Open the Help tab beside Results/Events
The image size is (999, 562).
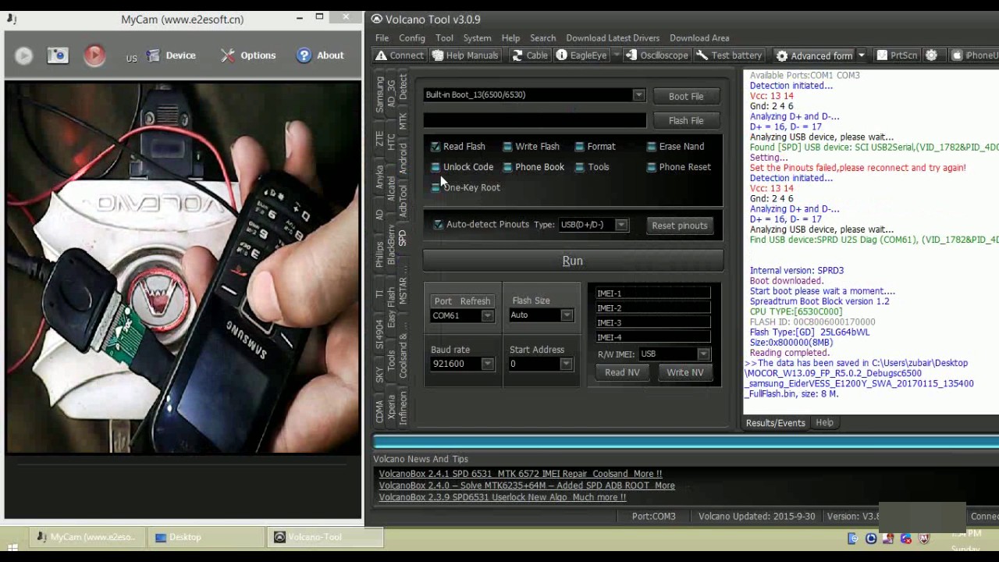pos(824,422)
